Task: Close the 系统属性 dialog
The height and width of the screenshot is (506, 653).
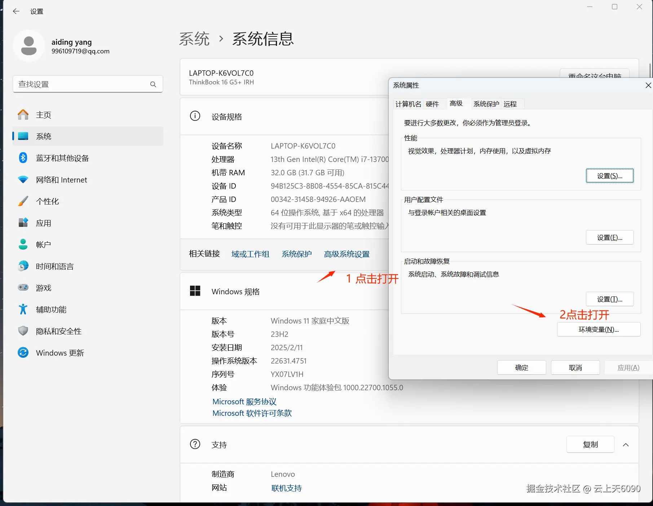Action: pos(648,85)
